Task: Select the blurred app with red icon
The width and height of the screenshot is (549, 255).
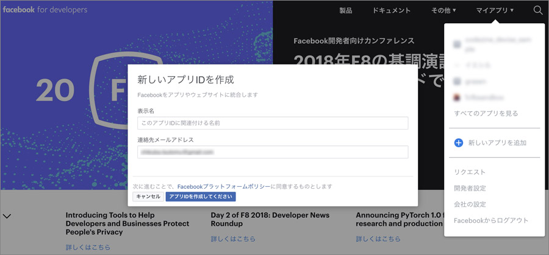Action: [479, 97]
